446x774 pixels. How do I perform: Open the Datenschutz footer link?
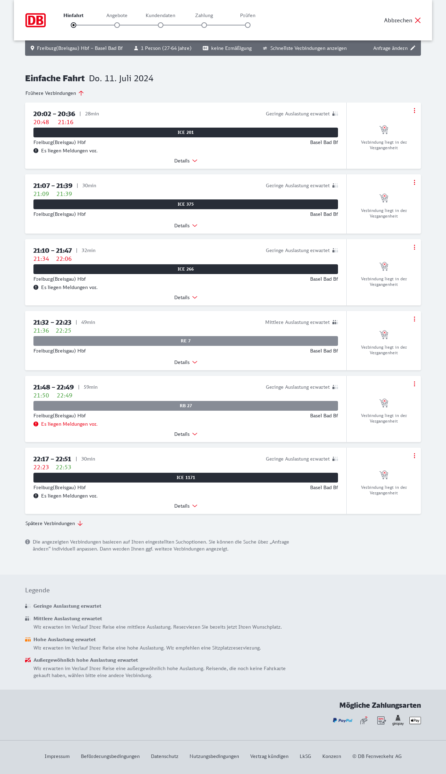[164, 756]
